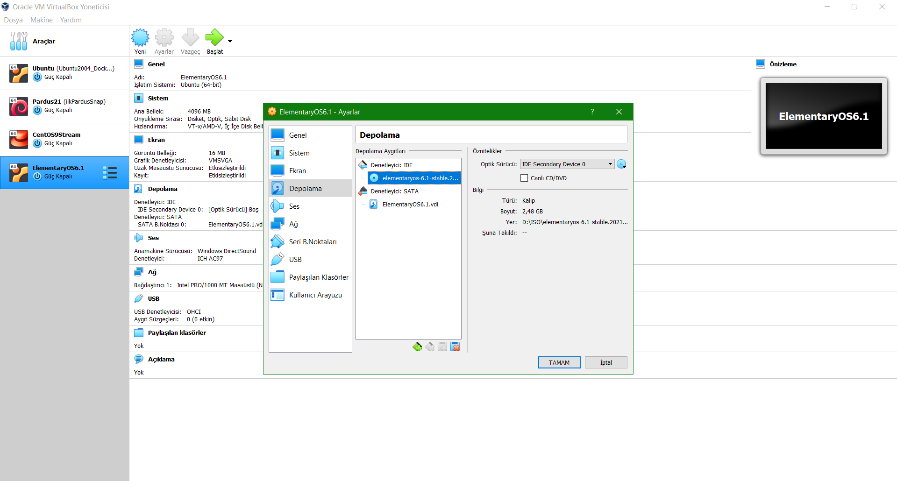Click CentOS9Stream VM's Güç Kapalı status icon
Viewport: 897px width, 481px height.
37,143
